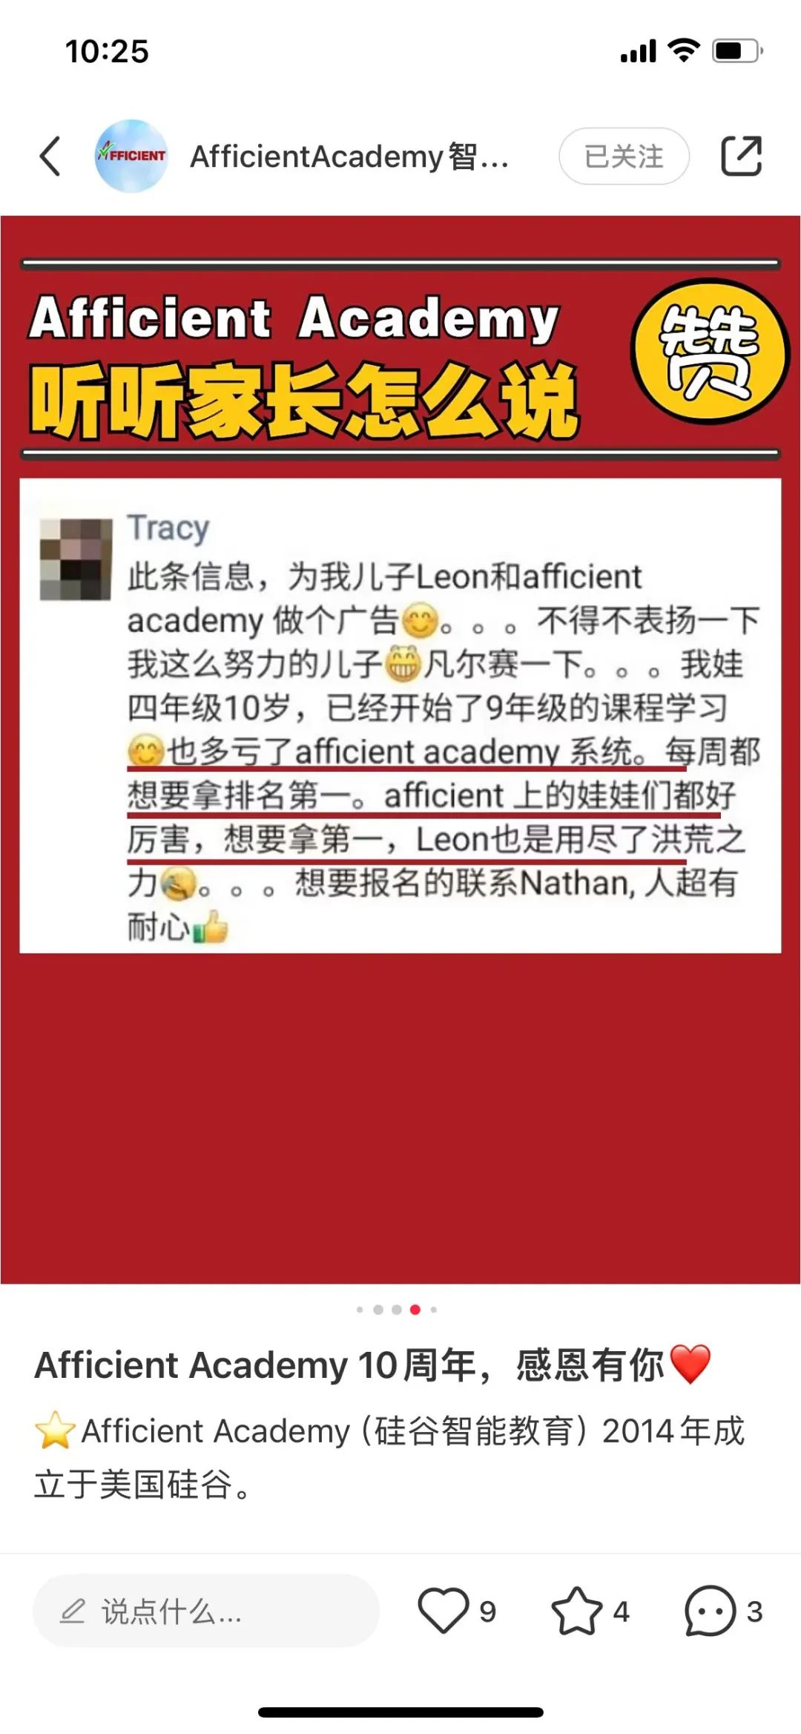Select the first carousel page dot
This screenshot has height=1734, width=801.
pyautogui.click(x=360, y=1310)
